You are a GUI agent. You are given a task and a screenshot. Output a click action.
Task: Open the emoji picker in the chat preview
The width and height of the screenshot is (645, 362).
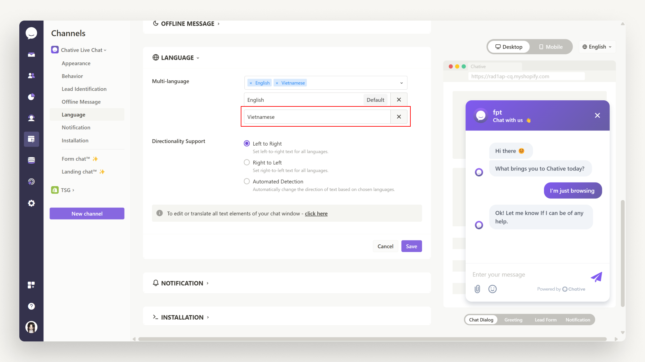click(492, 289)
